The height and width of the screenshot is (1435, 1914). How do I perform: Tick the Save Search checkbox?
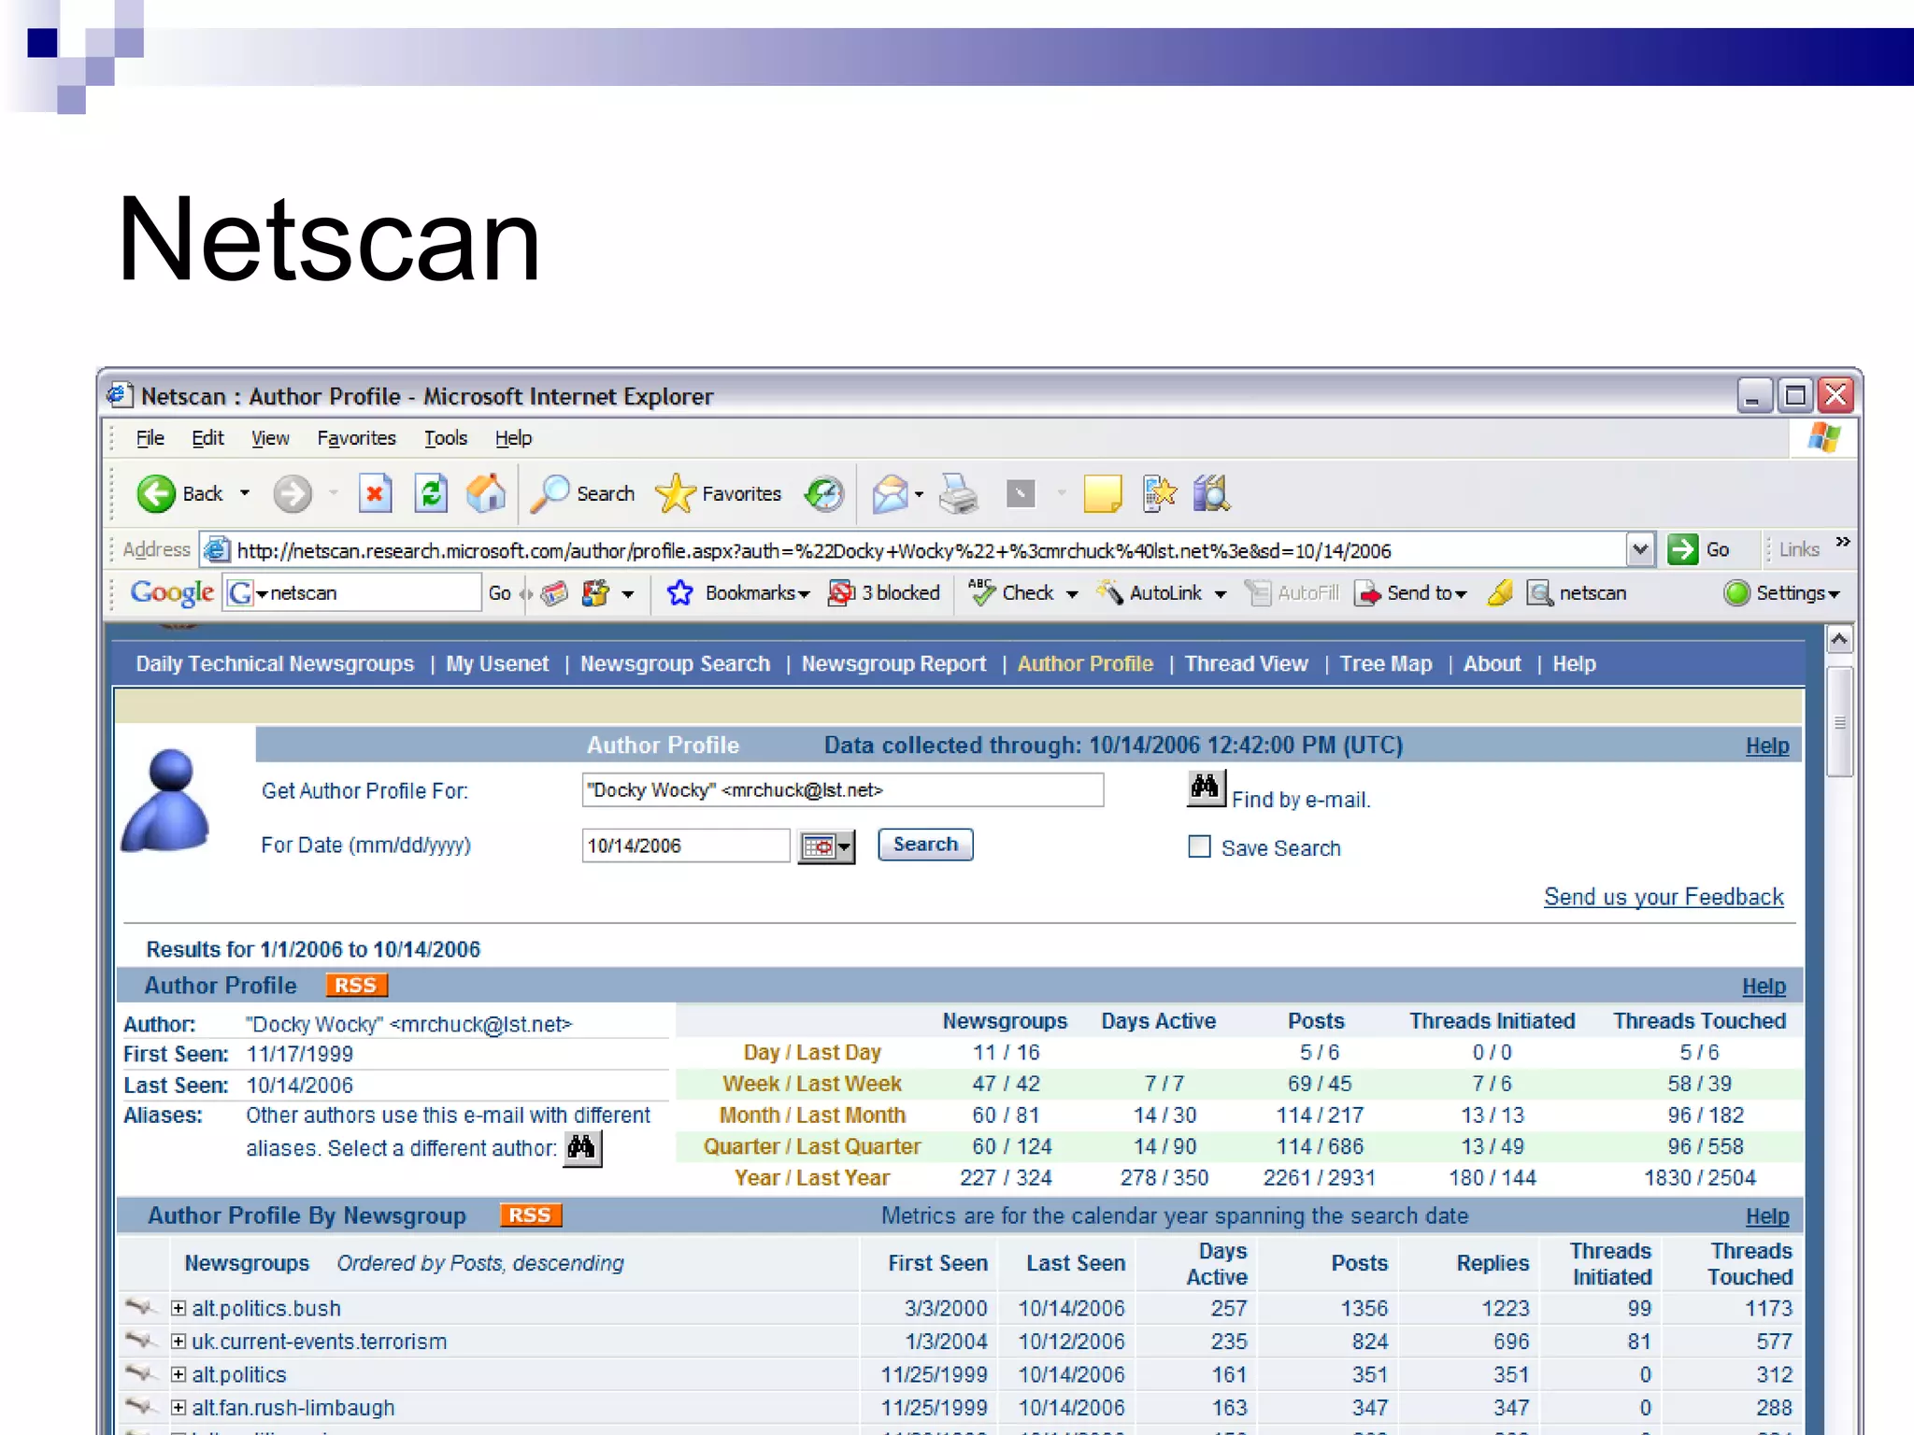click(1199, 846)
